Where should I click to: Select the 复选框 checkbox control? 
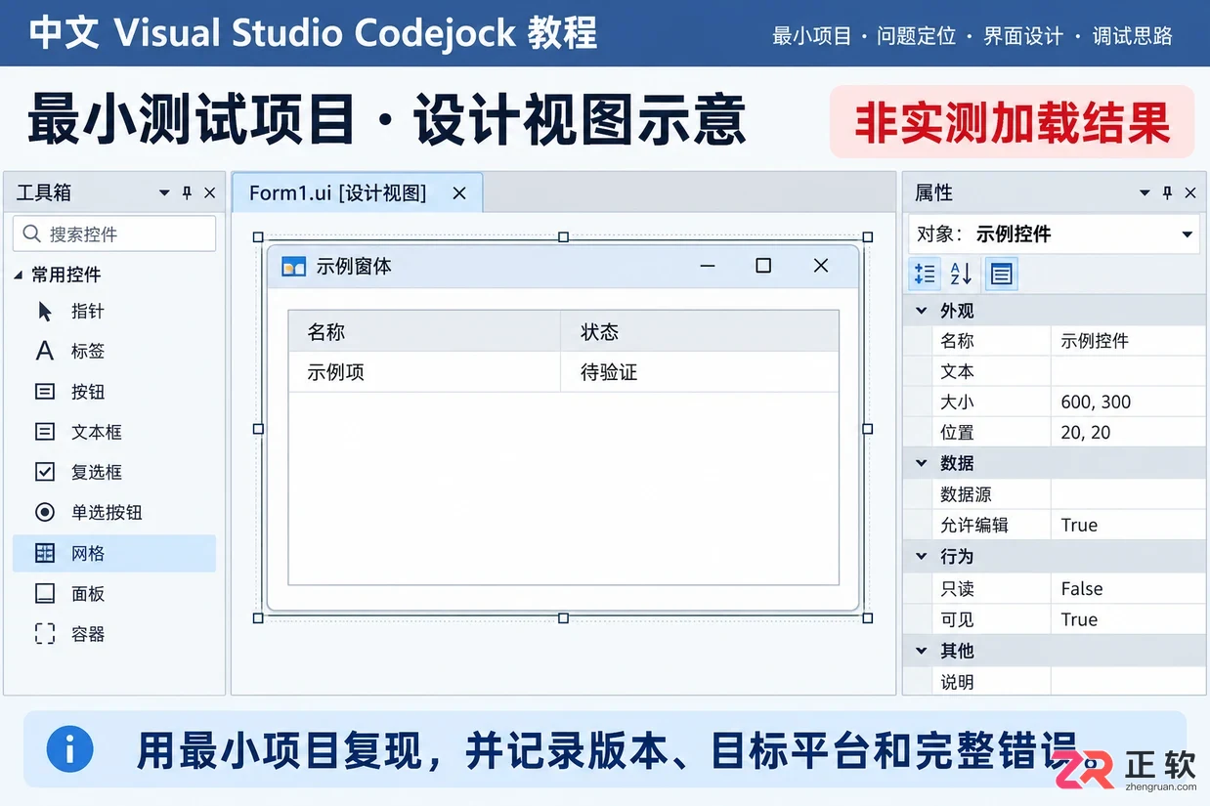[x=114, y=472]
